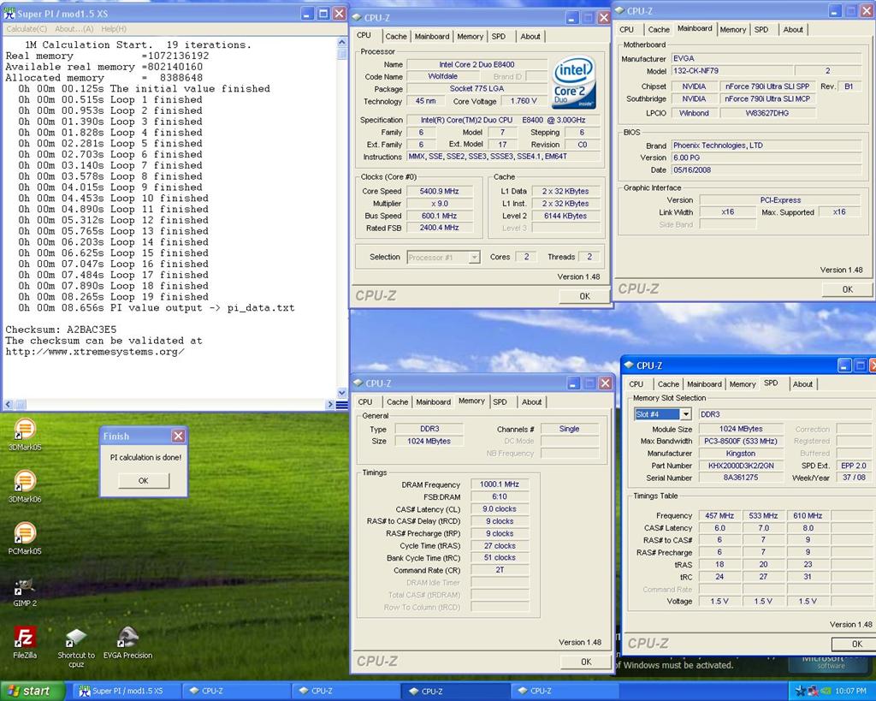Select CPU tab in the Memory CPU-Z window
Viewport: 876px width, 701px height.
point(364,402)
